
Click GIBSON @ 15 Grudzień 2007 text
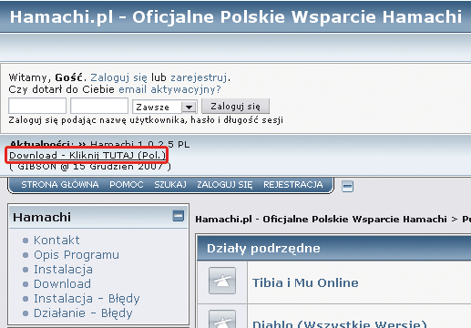tap(90, 167)
